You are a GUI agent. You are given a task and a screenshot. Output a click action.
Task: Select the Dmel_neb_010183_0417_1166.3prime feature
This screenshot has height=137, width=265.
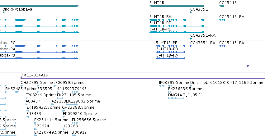click(191, 86)
